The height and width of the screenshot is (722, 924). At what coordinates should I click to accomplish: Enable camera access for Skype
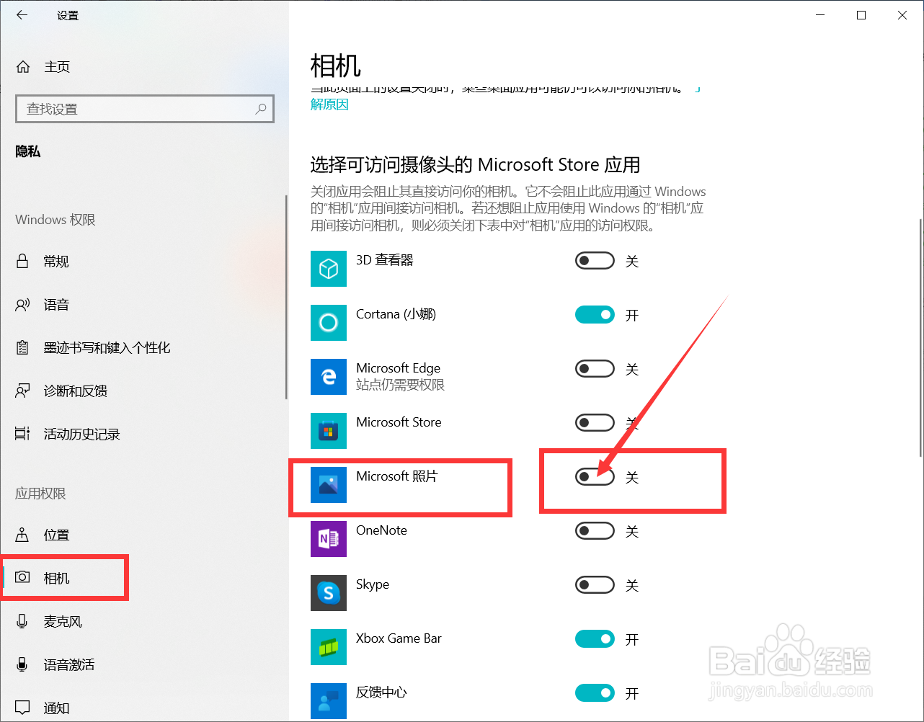[x=595, y=585]
